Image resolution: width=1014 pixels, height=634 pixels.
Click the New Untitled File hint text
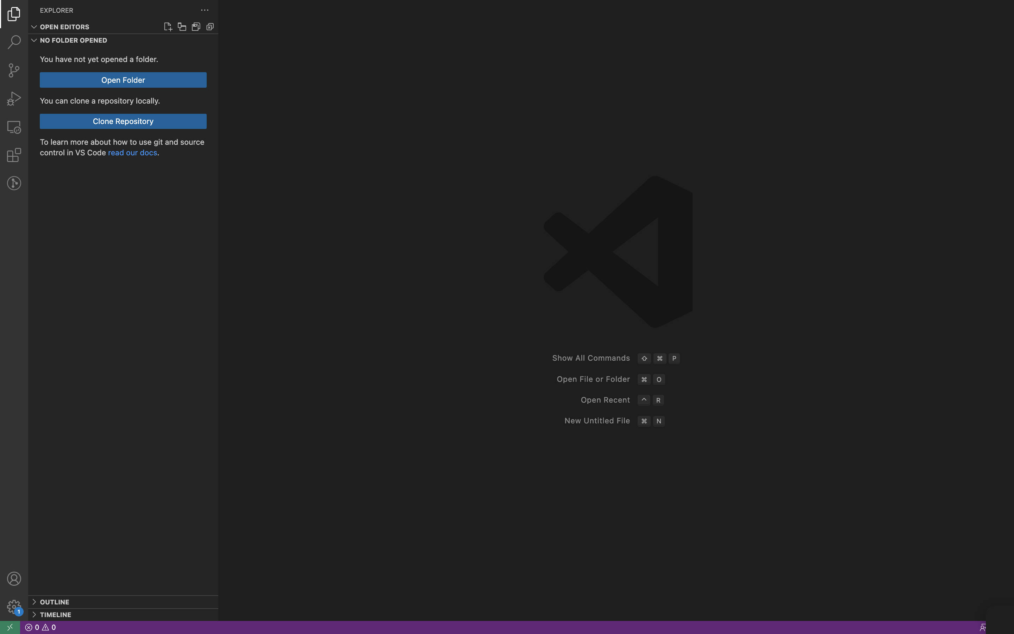[597, 421]
